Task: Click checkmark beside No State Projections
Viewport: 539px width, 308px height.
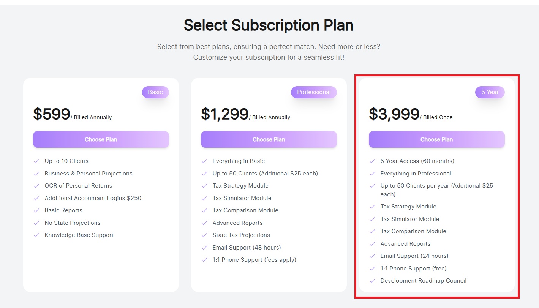Action: (36, 223)
